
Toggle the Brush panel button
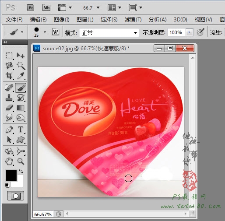click(x=56, y=32)
